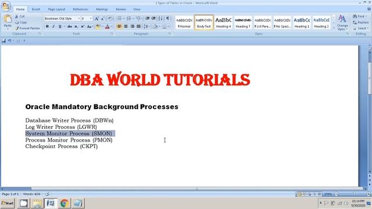This screenshot has width=372, height=209.
Task: Activate the Format Painter
Action: [x=28, y=28]
